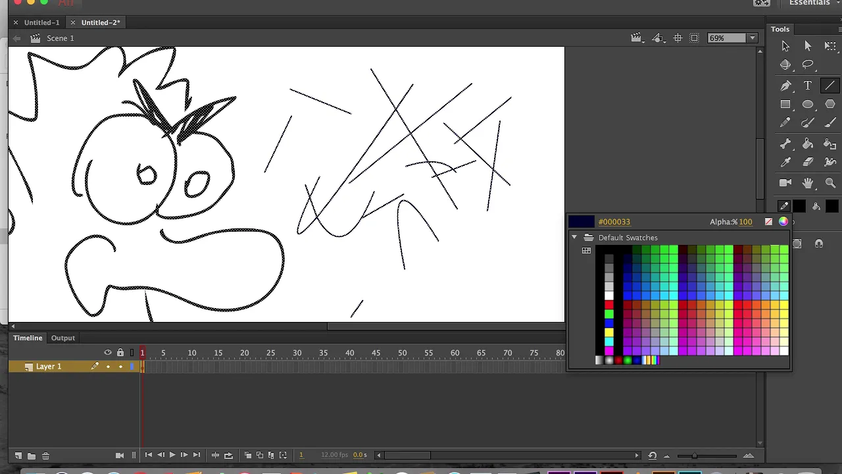This screenshot has width=842, height=474.
Task: Go to the first frame
Action: 149,455
